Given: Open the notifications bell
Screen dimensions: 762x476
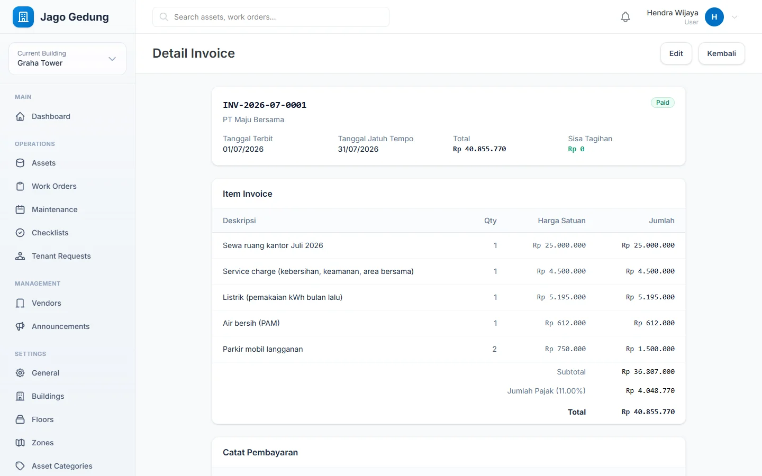Looking at the screenshot, I should click(x=625, y=17).
